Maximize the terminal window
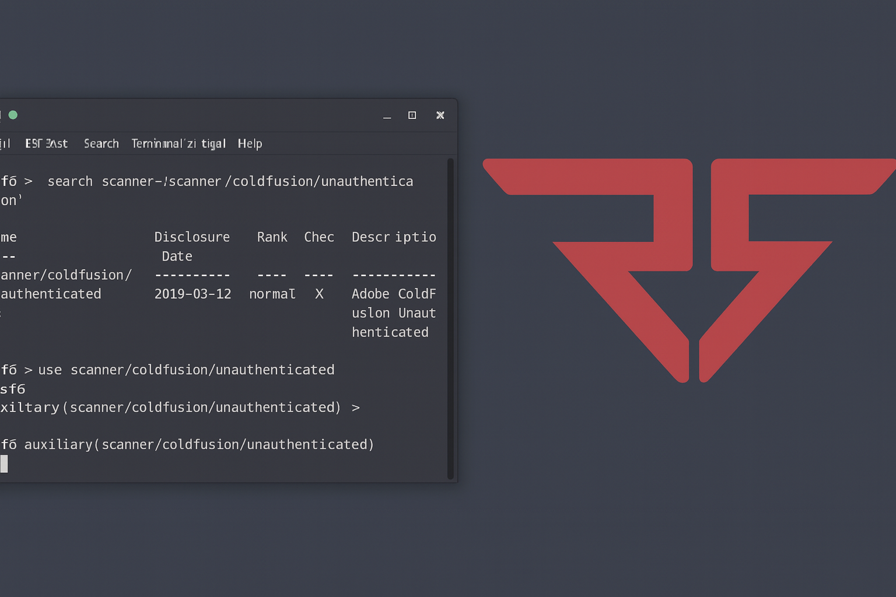 412,115
